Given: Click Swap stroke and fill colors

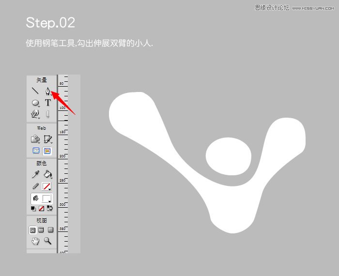Looking at the screenshot, I should pos(49,208).
